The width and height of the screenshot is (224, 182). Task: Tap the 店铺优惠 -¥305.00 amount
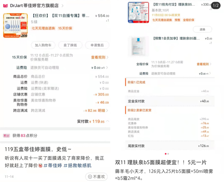(x=101, y=94)
